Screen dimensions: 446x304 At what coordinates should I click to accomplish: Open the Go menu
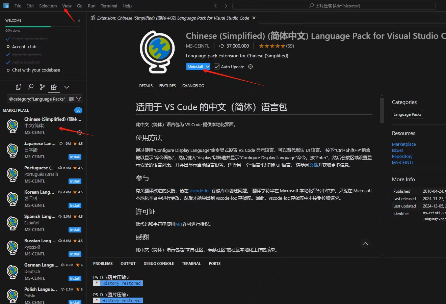(x=80, y=6)
